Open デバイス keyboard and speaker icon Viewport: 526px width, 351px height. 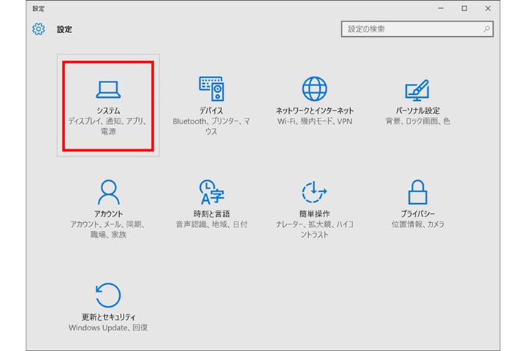coord(211,88)
